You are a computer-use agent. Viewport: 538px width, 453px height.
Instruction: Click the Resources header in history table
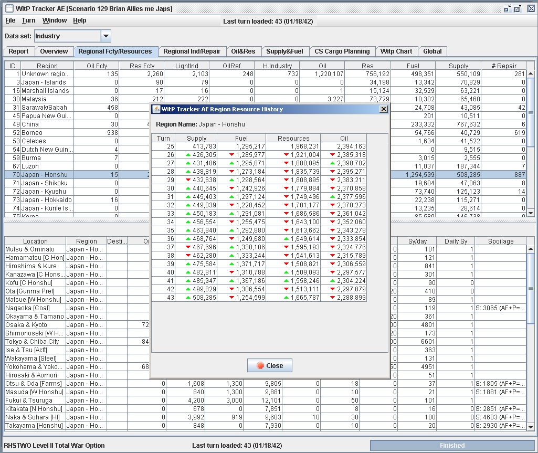point(293,138)
